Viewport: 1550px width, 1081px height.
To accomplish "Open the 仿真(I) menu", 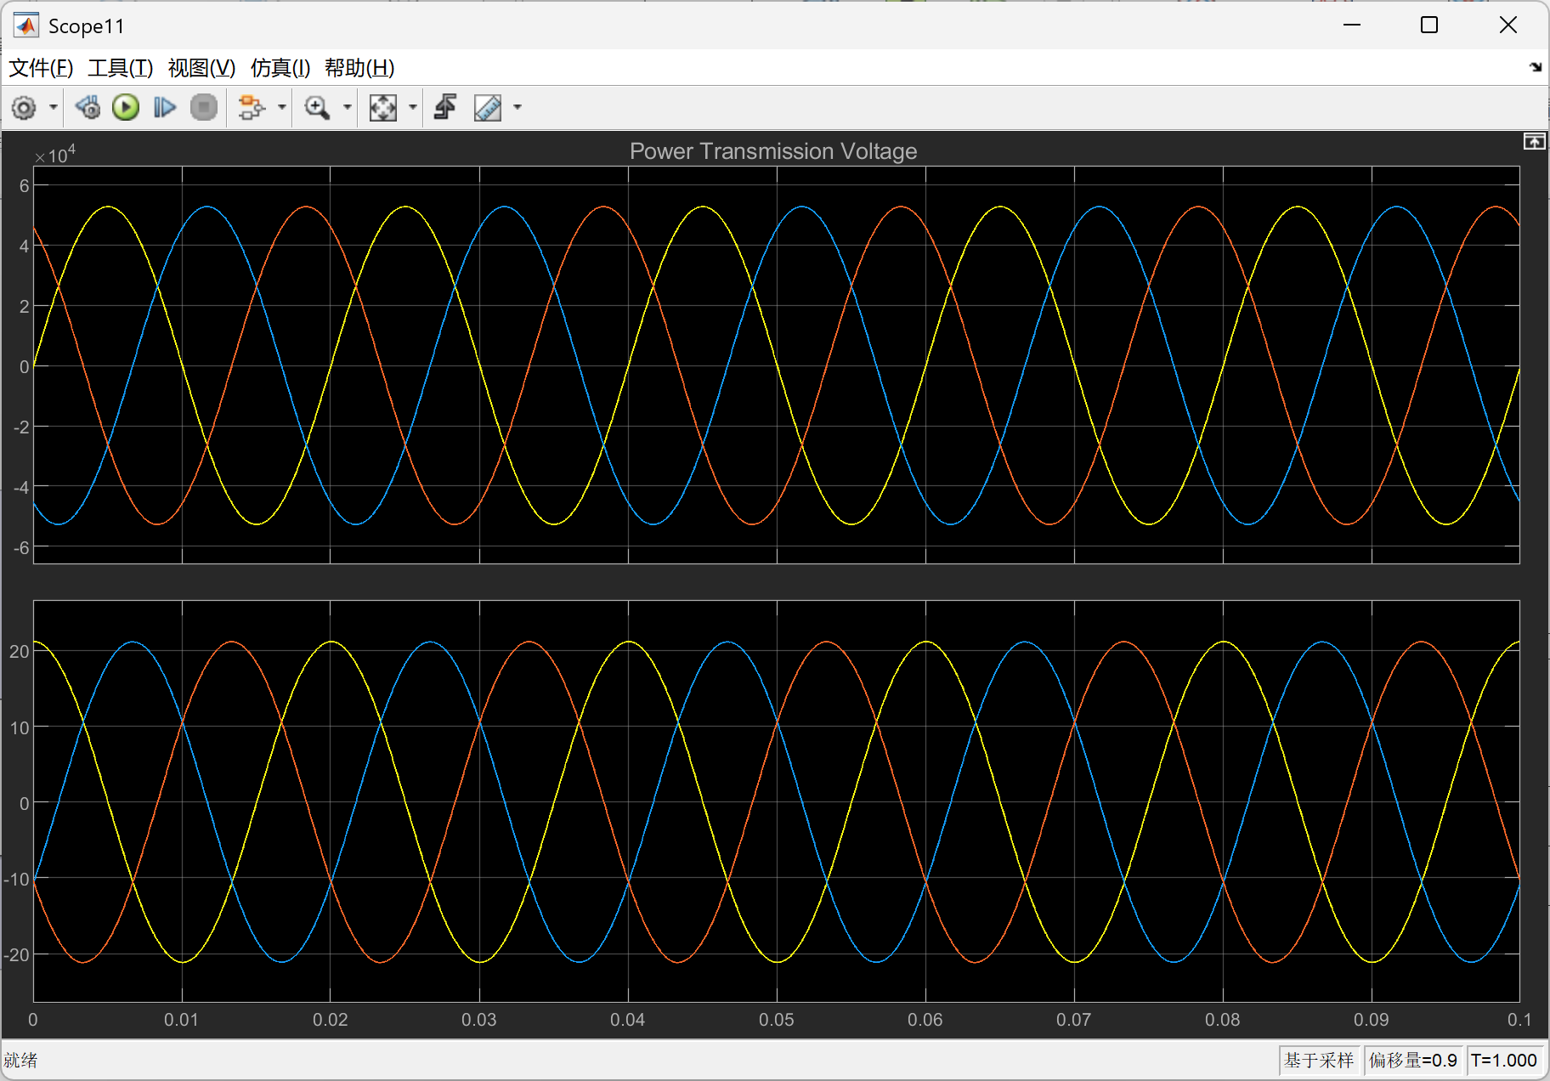I will pyautogui.click(x=280, y=68).
